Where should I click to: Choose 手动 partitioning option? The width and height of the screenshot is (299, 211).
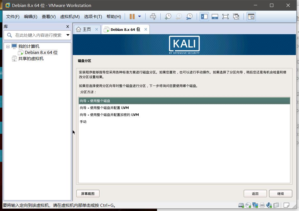(184, 122)
